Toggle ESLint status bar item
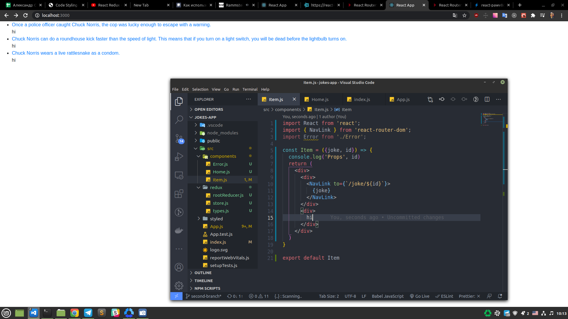Screen dimensions: 568x319 pyautogui.click(x=444, y=296)
